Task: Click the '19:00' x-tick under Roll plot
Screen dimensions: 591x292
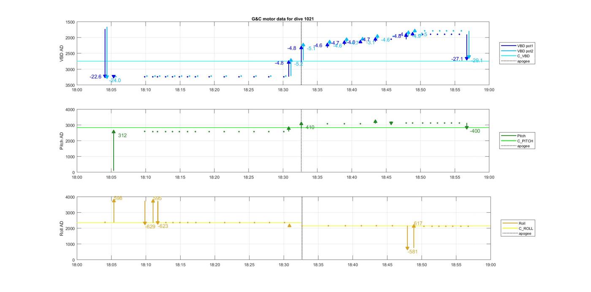Action: [491, 265]
